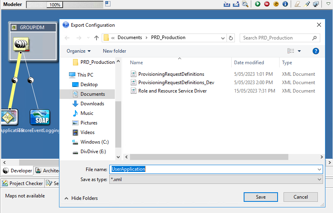Select This PC in navigation pane
333x213 pixels.
pyautogui.click(x=81, y=75)
